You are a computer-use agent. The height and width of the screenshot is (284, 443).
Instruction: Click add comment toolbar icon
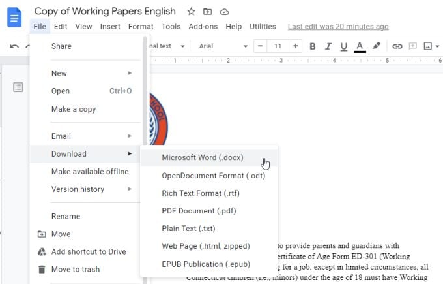[x=413, y=46]
